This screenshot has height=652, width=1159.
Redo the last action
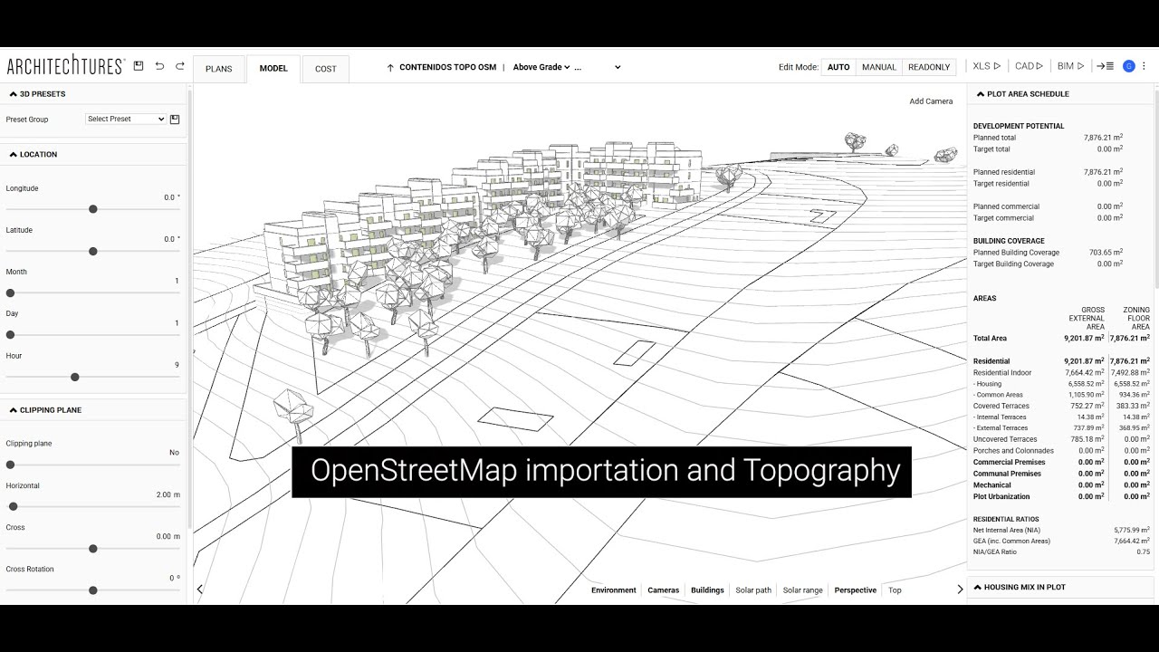click(180, 66)
